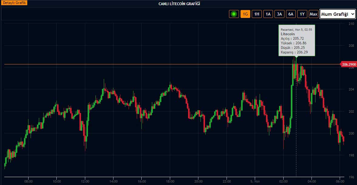The image size is (357, 185).
Task: Click the 18:00 time axis label
Action: pyautogui.click(x=170, y=181)
